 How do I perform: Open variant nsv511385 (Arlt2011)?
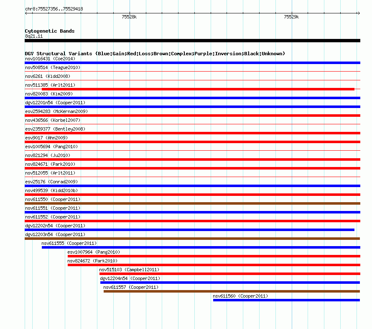click(x=50, y=85)
